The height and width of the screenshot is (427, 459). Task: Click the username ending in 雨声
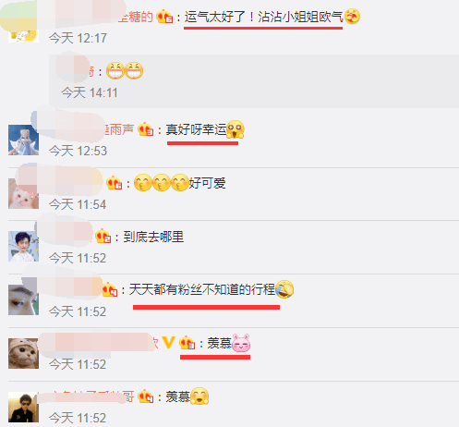click(x=119, y=129)
